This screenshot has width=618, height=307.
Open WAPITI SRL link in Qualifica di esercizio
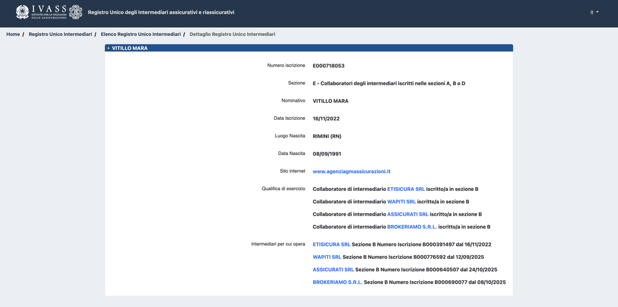[x=401, y=202]
